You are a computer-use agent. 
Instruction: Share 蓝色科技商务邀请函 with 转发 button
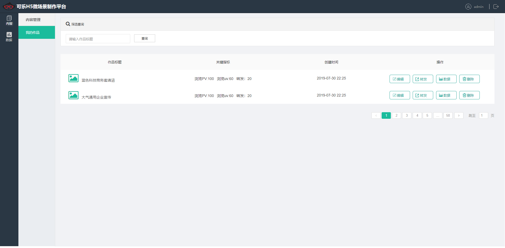pos(423,79)
